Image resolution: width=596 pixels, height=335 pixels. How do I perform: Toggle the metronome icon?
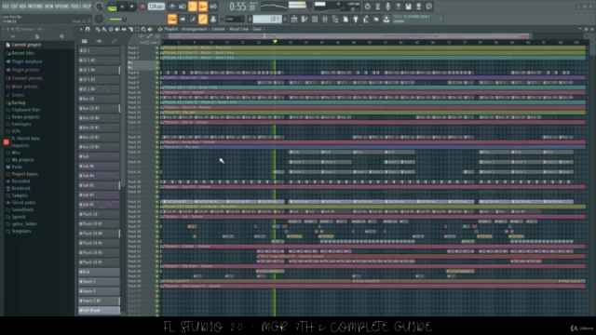click(172, 7)
